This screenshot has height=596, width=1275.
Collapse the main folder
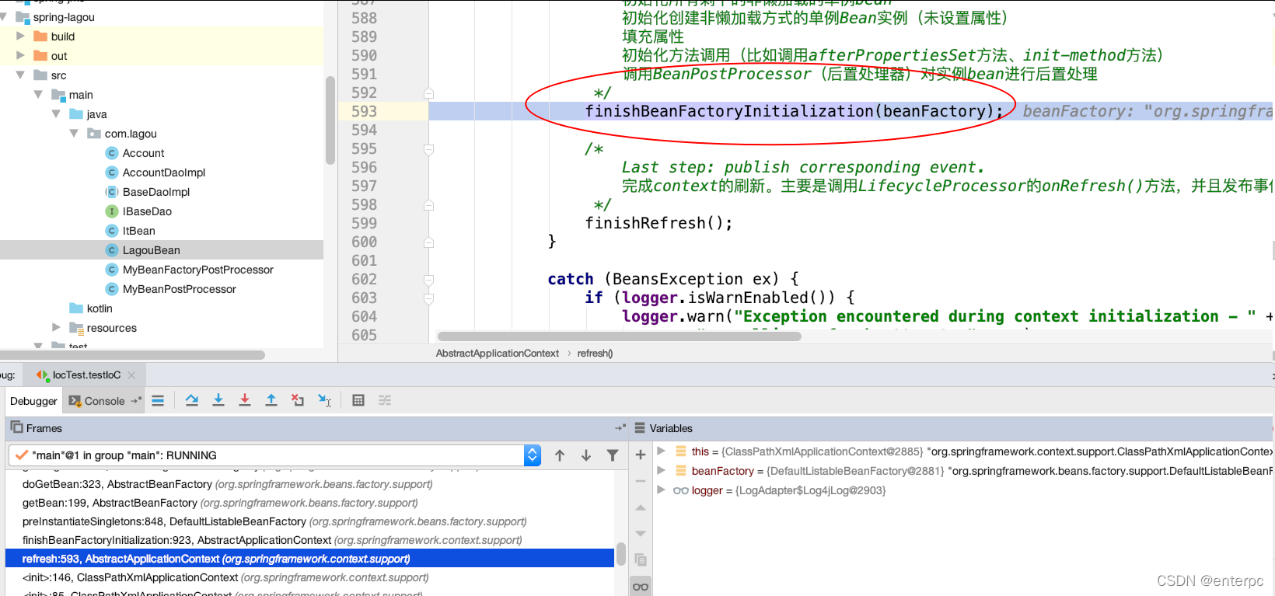pos(38,94)
